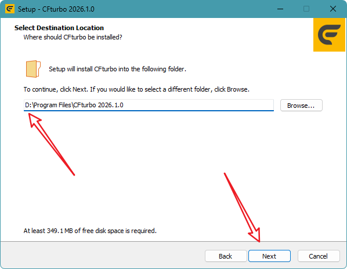Click 'Where should CFturbo be installed?' text

point(73,37)
